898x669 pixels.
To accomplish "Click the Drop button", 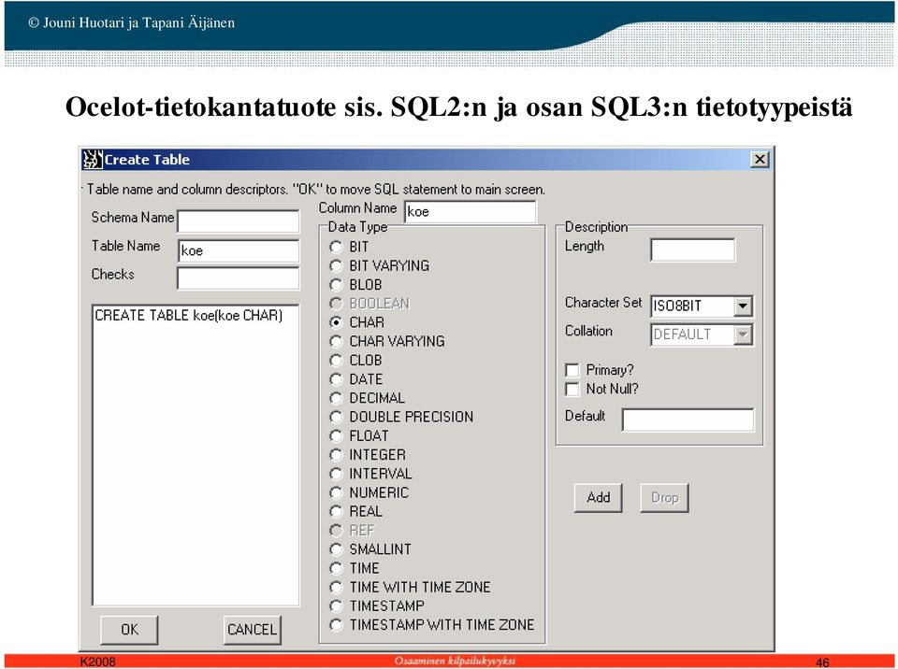I will coord(664,497).
